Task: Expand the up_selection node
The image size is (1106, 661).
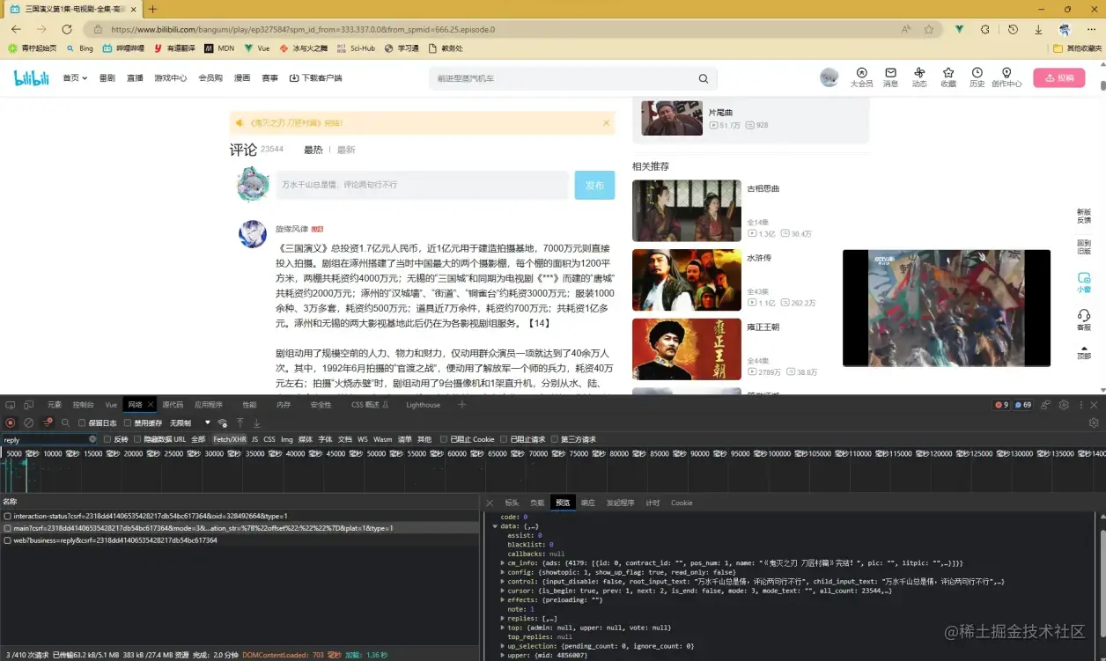Action: [x=503, y=646]
